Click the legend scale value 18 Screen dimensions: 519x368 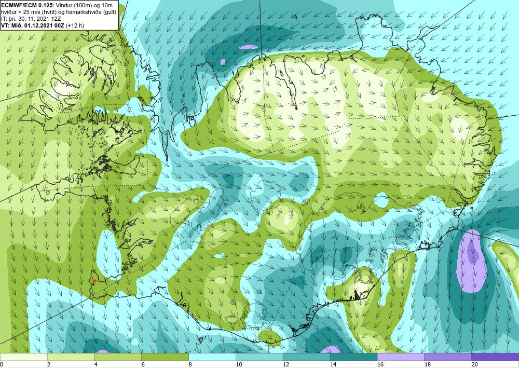[428, 365]
